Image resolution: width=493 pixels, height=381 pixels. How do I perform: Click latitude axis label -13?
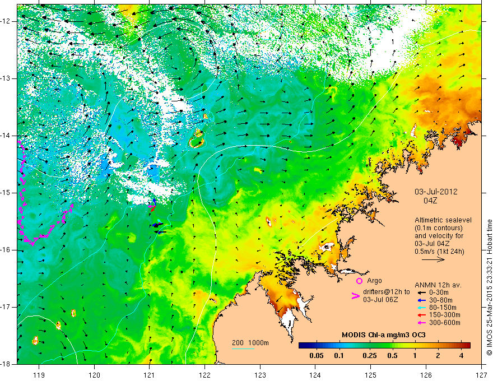coord(6,78)
